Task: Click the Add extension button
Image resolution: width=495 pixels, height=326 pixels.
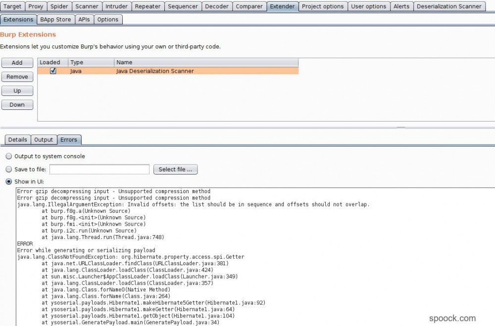Action: tap(17, 63)
